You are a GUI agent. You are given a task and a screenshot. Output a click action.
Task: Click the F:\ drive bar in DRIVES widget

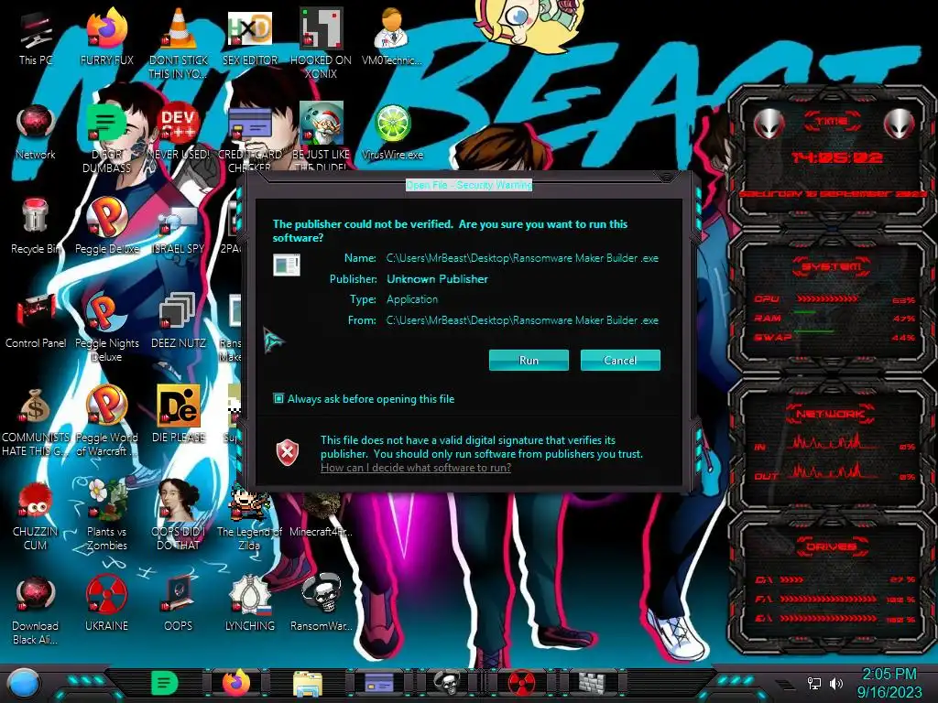(828, 599)
